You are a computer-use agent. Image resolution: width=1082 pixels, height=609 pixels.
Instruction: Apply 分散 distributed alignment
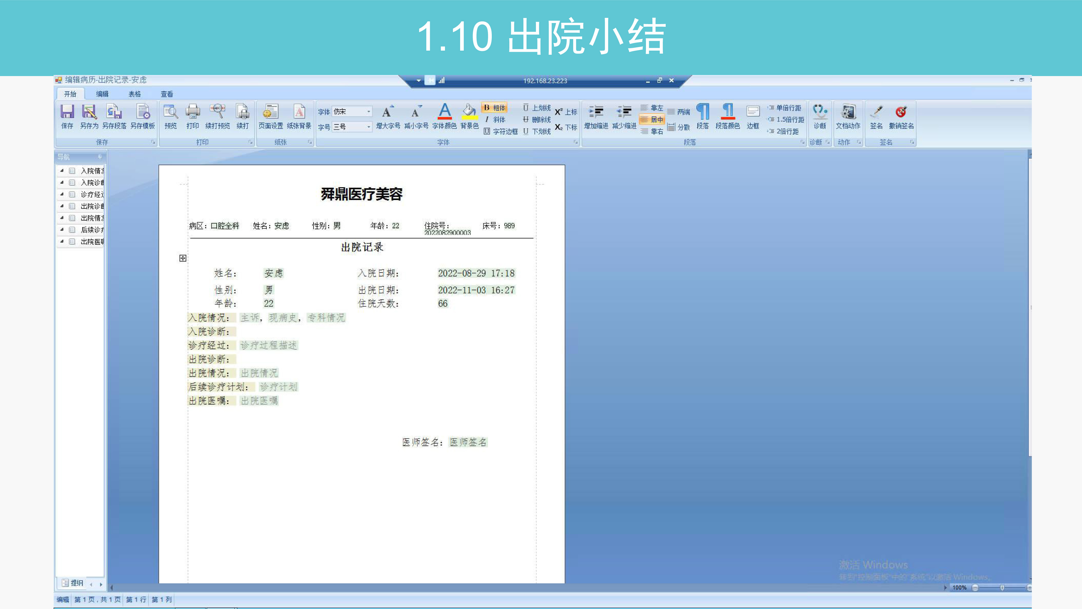pyautogui.click(x=679, y=127)
